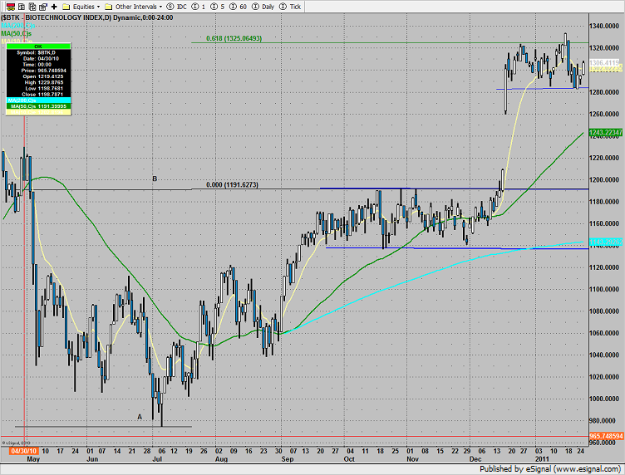The image size is (625, 475).
Task: Click the 04/30/10 date marker on time axis
Action: point(20,452)
